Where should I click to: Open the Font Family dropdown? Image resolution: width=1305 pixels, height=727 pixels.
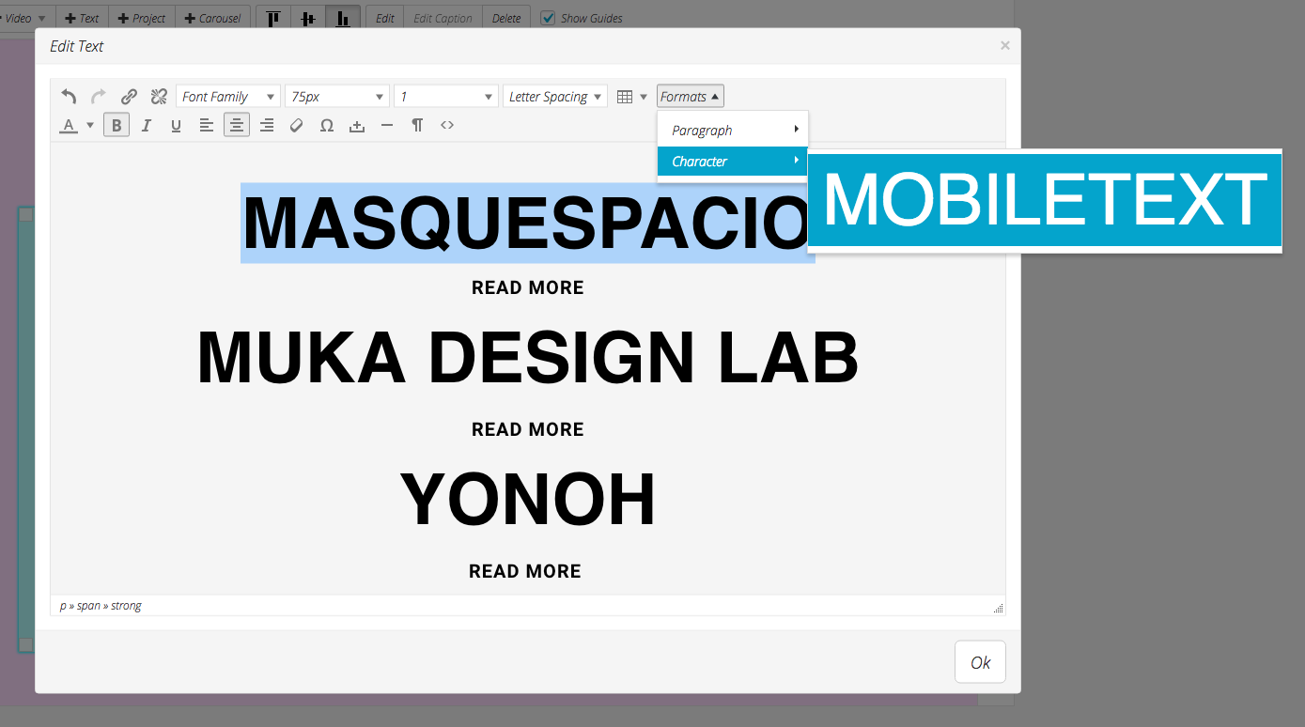coord(226,95)
